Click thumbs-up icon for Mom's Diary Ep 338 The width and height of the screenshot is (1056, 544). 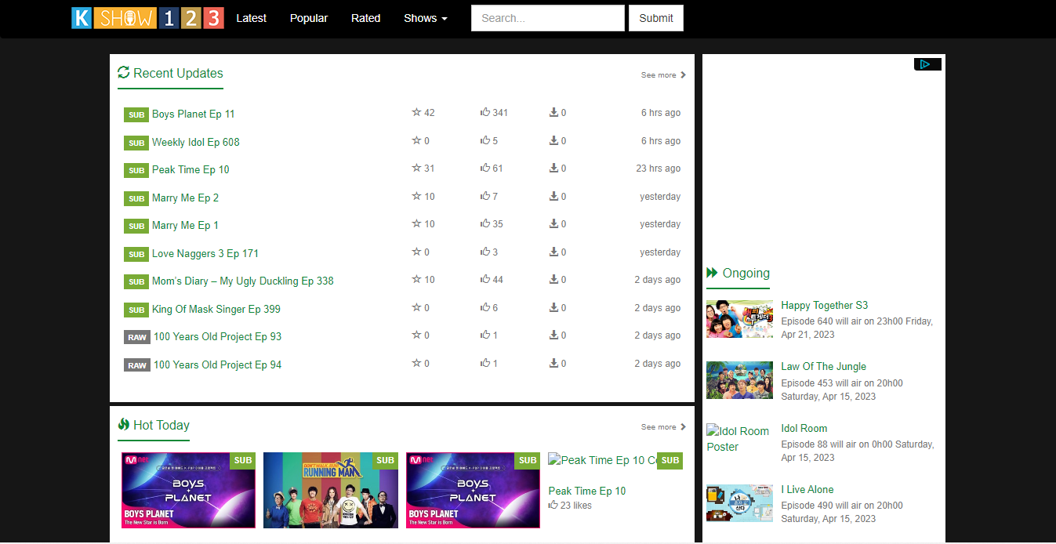tap(485, 279)
